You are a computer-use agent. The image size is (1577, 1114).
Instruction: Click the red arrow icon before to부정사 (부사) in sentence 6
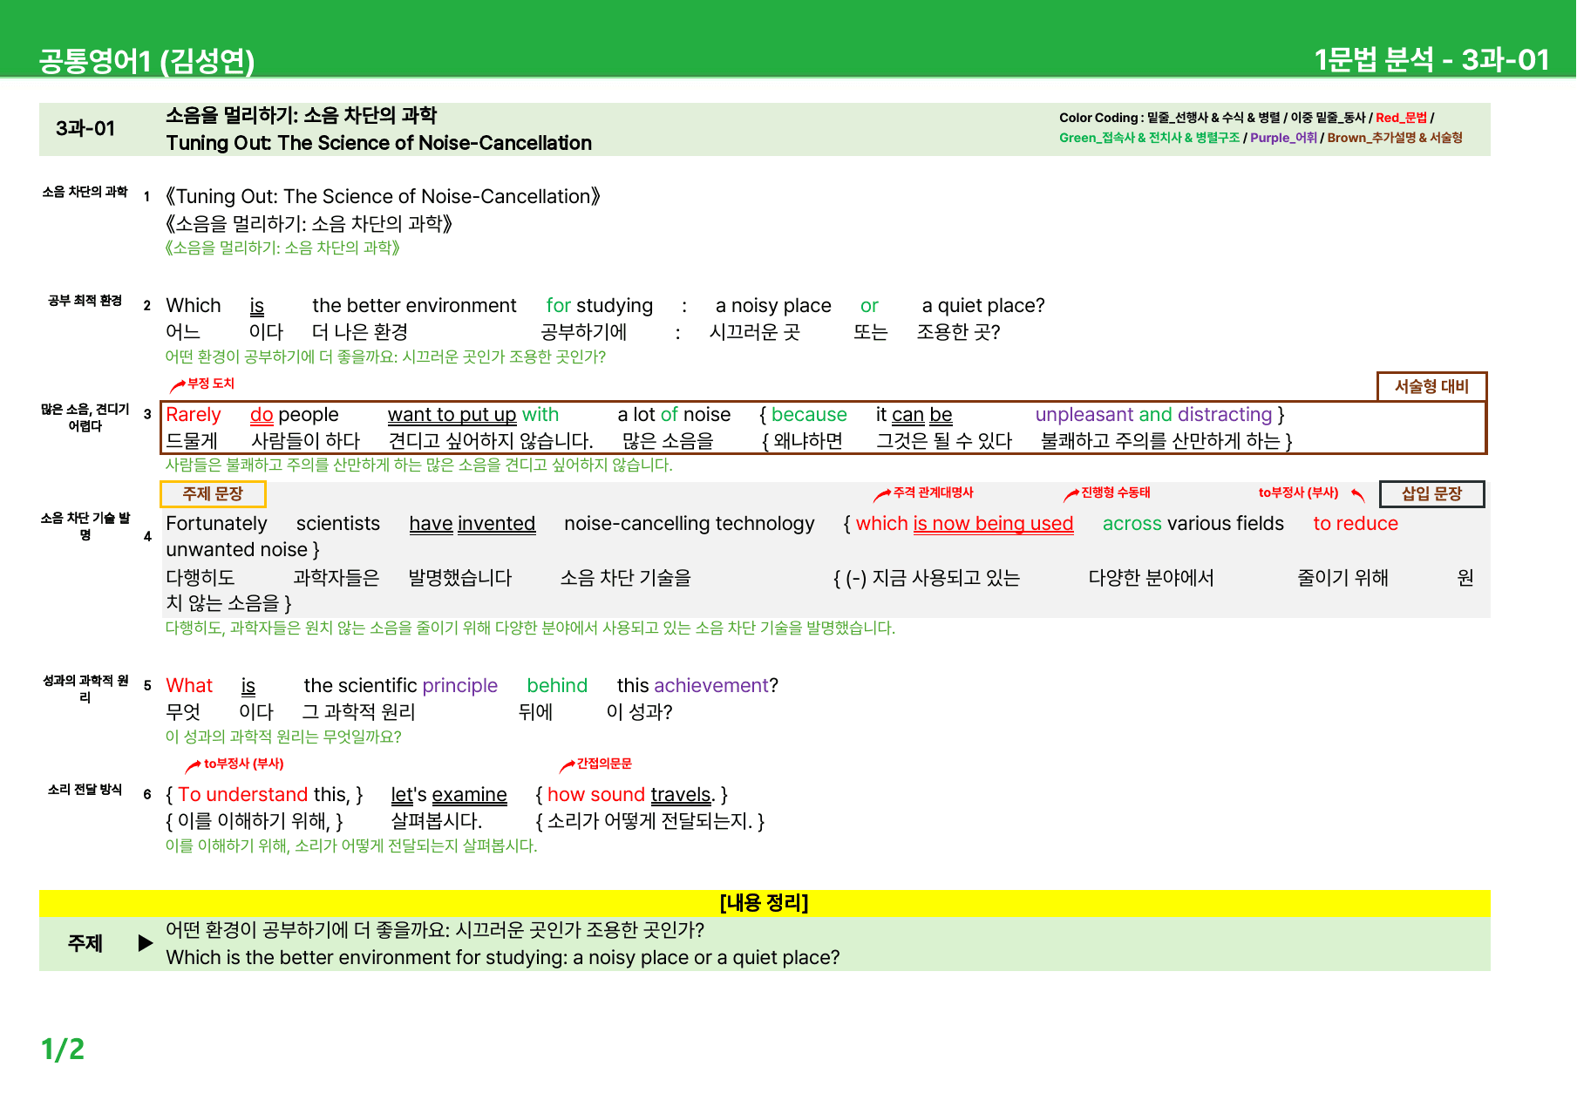(x=194, y=766)
